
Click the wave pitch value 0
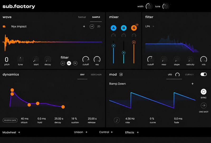coord(7,59)
